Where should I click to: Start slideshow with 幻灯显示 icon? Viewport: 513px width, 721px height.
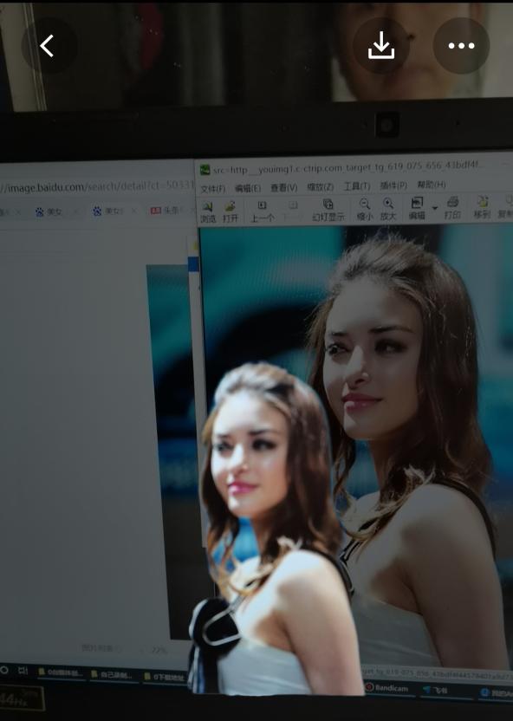coord(328,210)
